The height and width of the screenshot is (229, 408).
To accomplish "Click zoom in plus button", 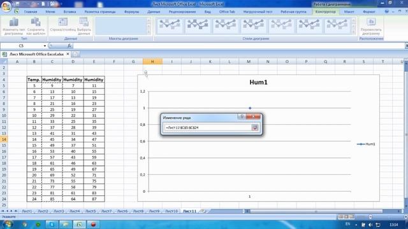I will (405, 217).
